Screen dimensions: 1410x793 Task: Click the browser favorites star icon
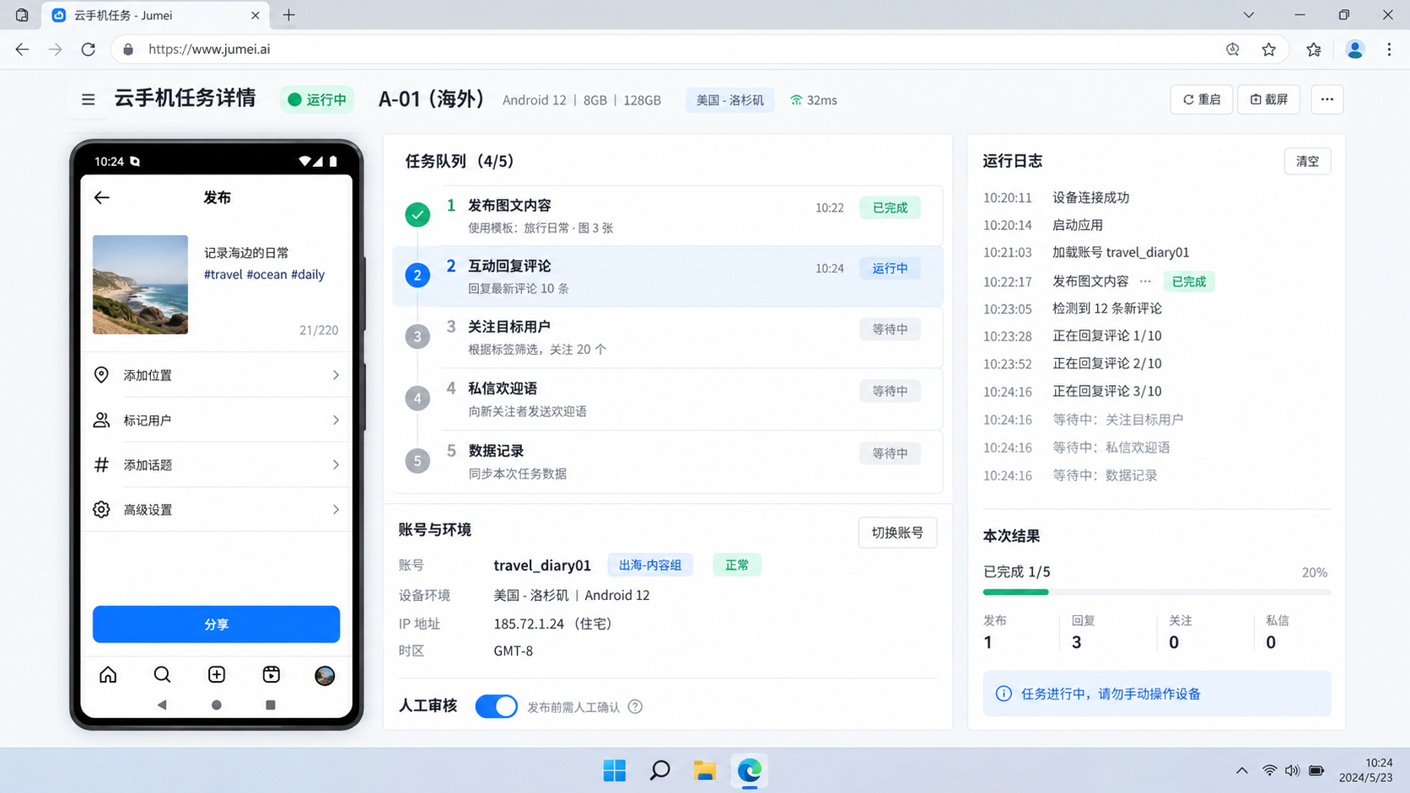coord(1269,50)
